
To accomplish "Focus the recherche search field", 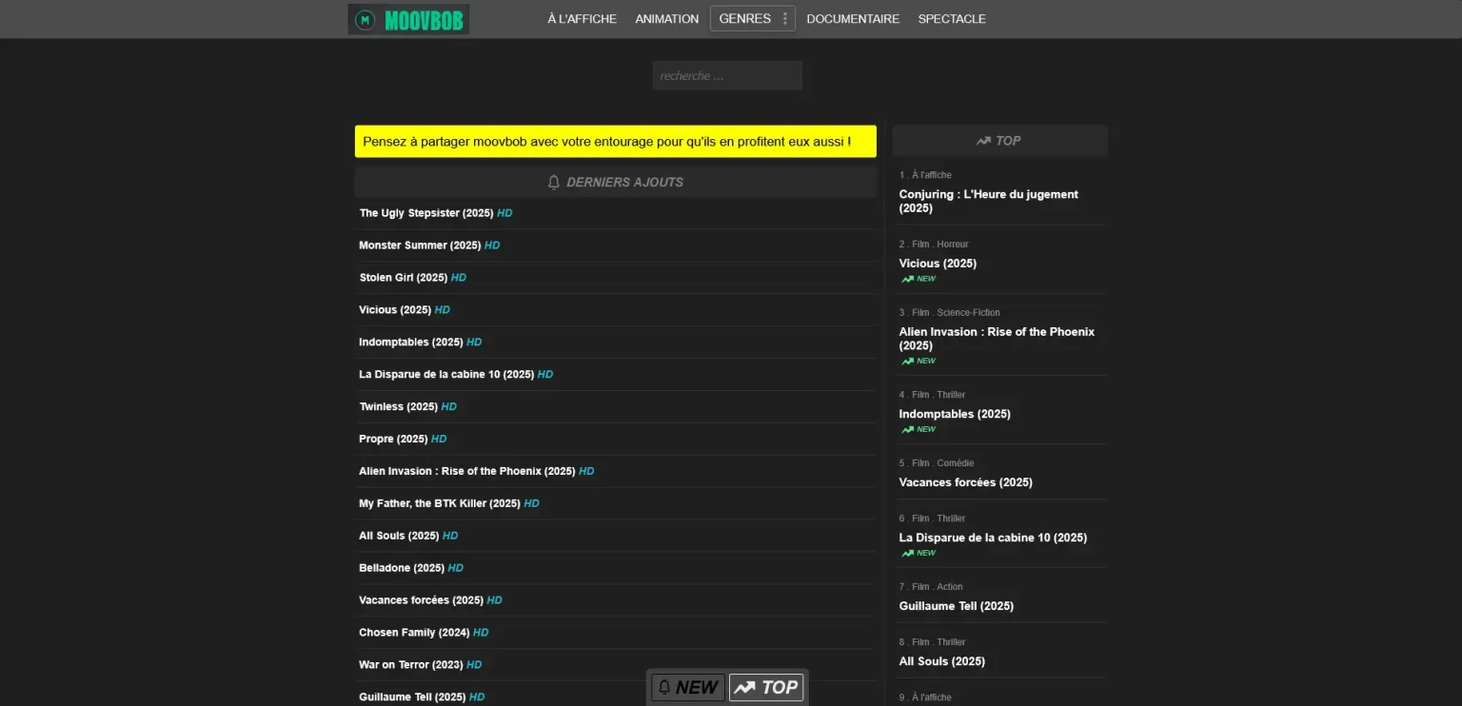I will point(727,76).
